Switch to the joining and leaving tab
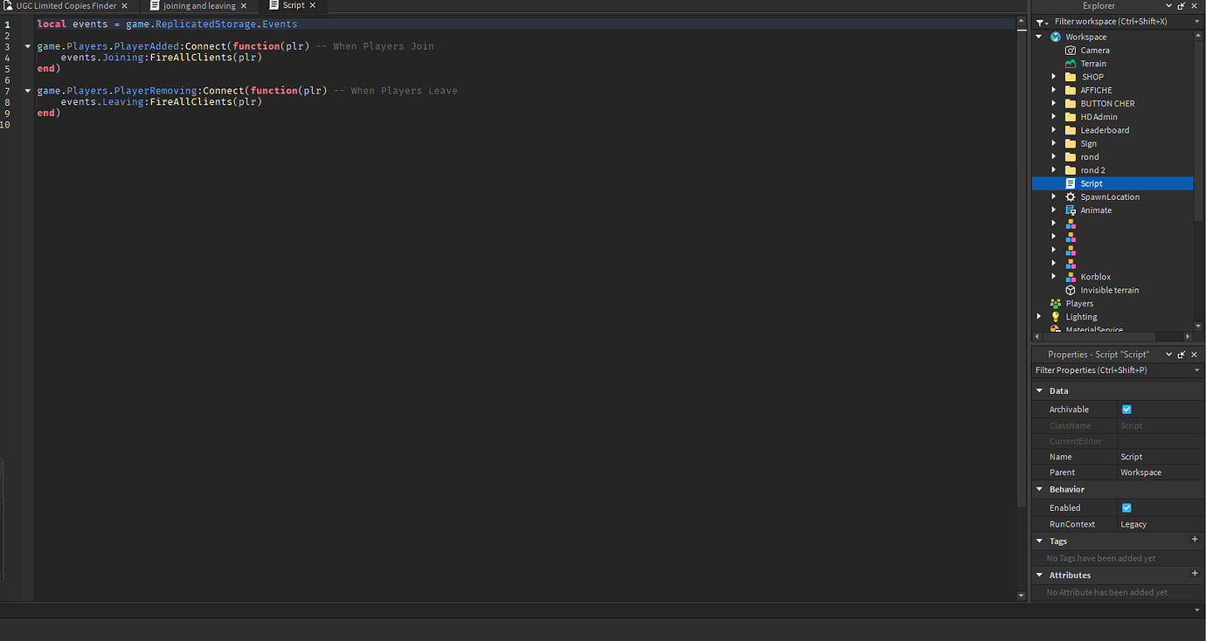Image resolution: width=1206 pixels, height=641 pixels. [198, 5]
